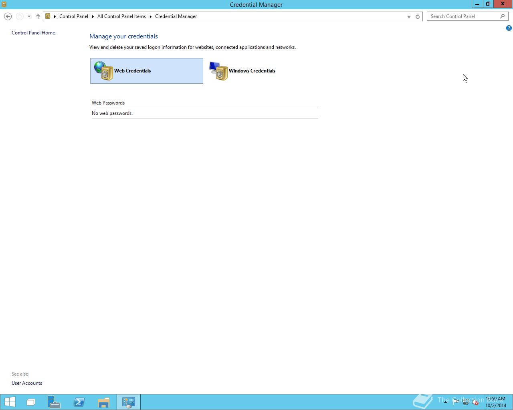
Task: Close the Credential Manager window
Action: [x=503, y=4]
